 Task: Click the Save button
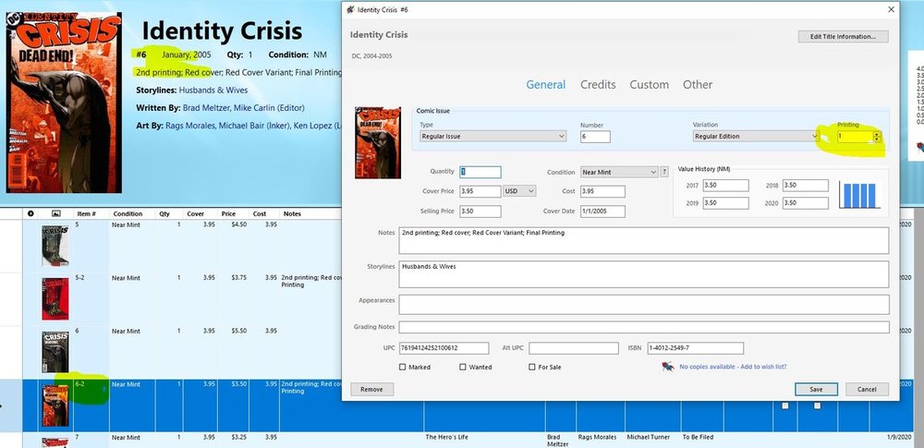(816, 389)
